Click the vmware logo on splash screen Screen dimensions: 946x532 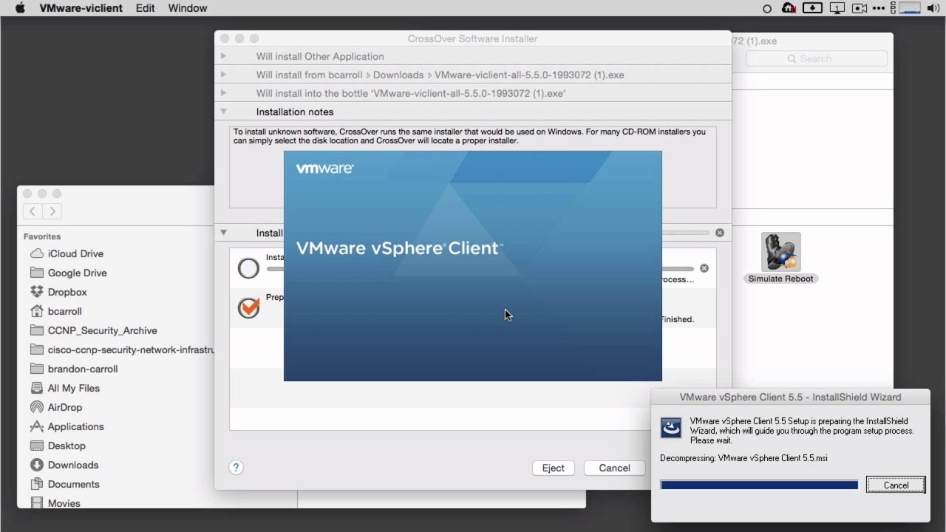coord(324,168)
